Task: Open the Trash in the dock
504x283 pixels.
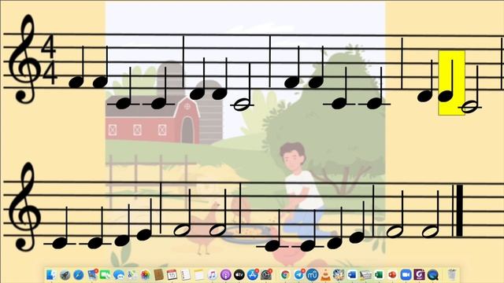Action: point(452,275)
